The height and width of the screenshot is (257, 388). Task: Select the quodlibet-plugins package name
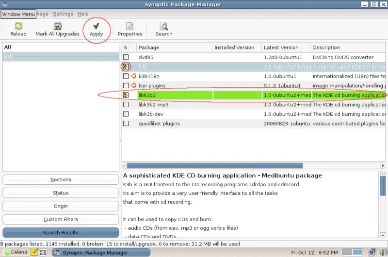pos(159,124)
